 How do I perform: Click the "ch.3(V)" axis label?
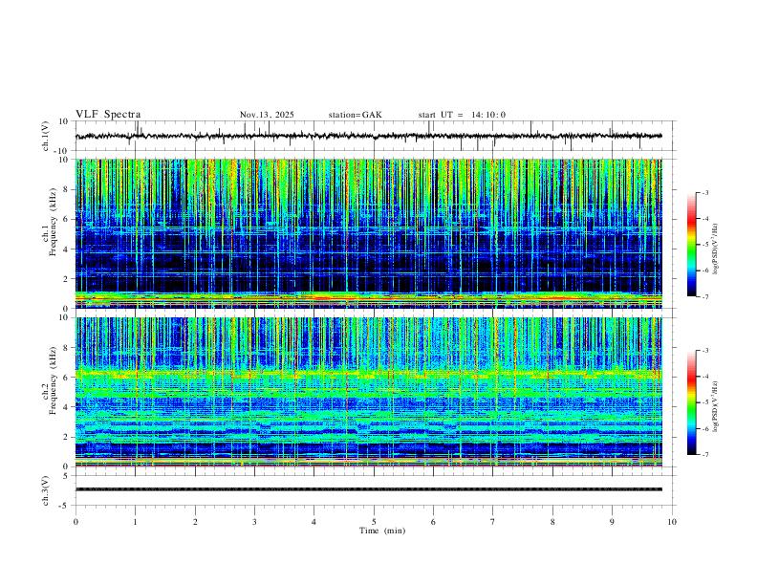click(46, 491)
